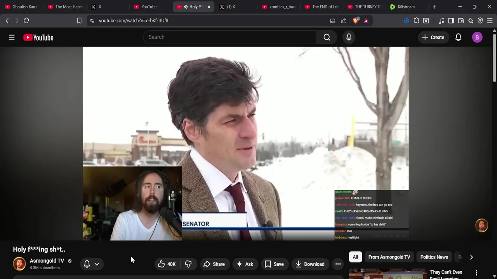This screenshot has width=497, height=279.
Task: Open the Brave VPN shield icon
Action: 480,21
